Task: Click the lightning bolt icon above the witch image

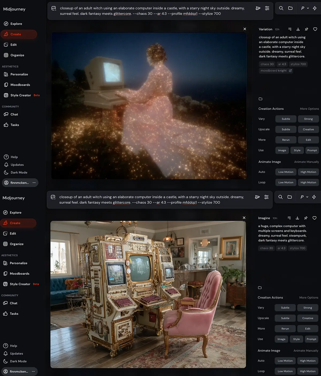Action: click(315, 8)
